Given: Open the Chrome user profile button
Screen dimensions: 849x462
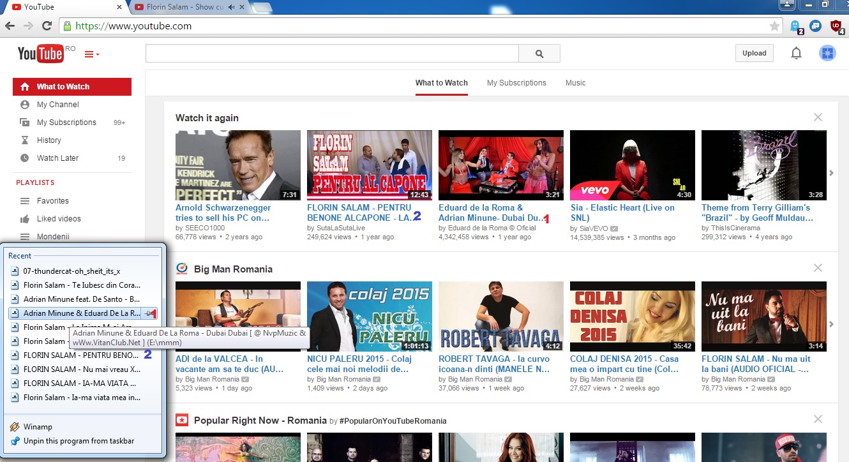Looking at the screenshot, I should click(788, 5).
